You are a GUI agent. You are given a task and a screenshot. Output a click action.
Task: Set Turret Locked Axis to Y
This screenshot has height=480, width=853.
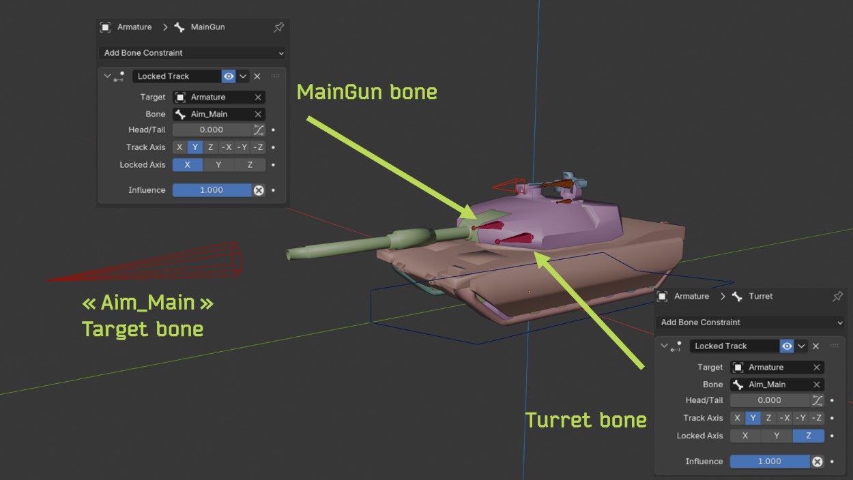(777, 436)
